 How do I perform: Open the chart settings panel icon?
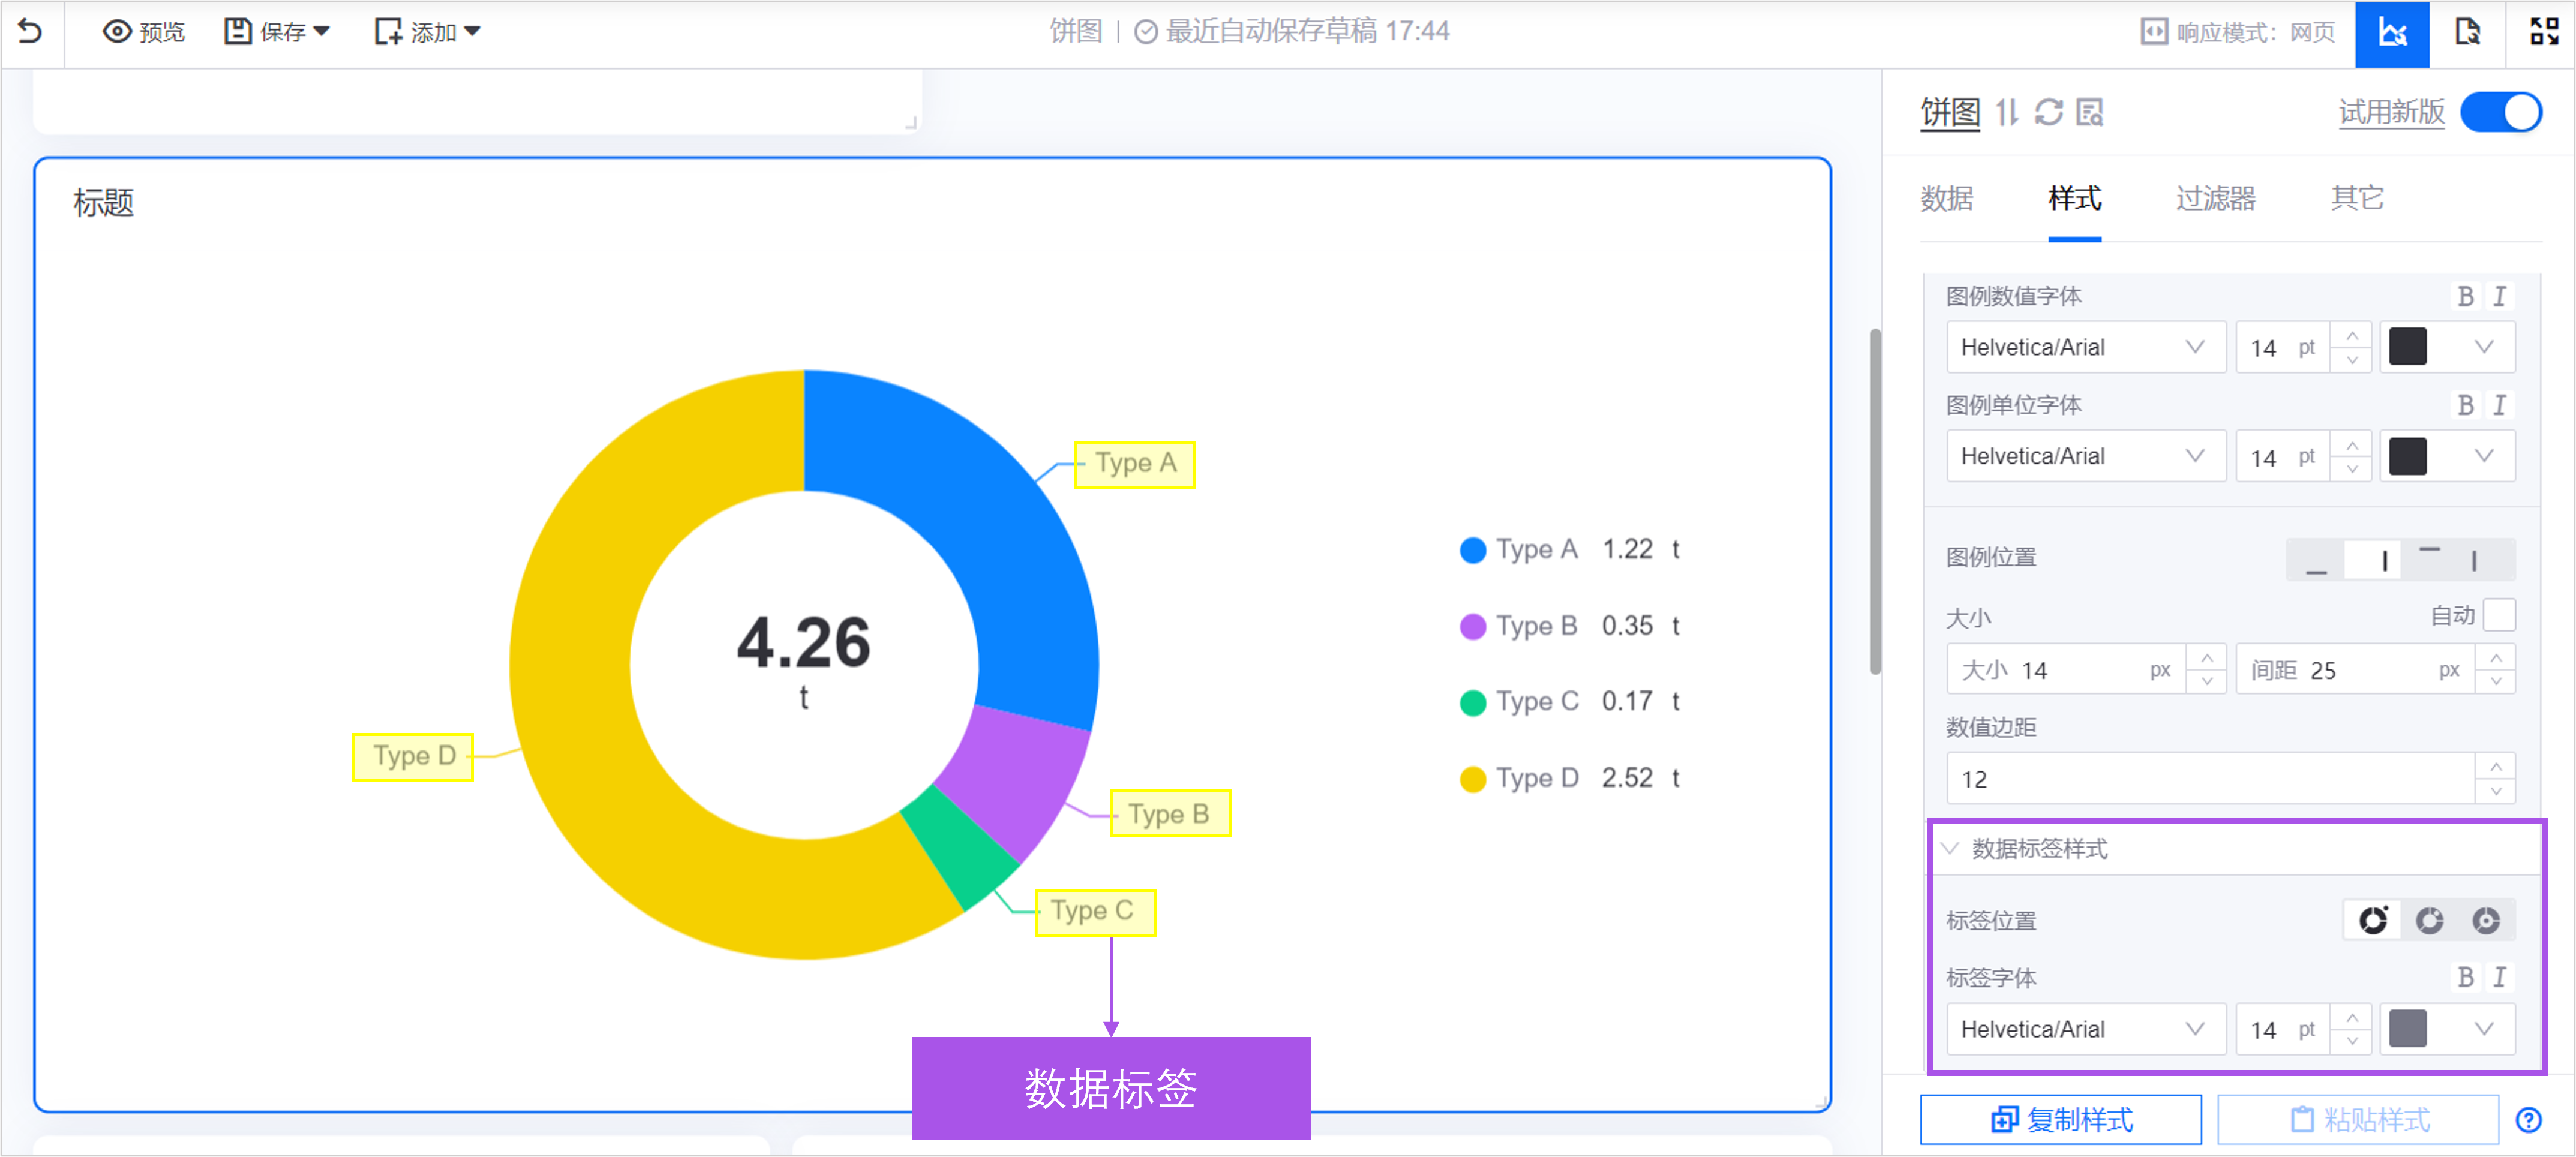2391,32
